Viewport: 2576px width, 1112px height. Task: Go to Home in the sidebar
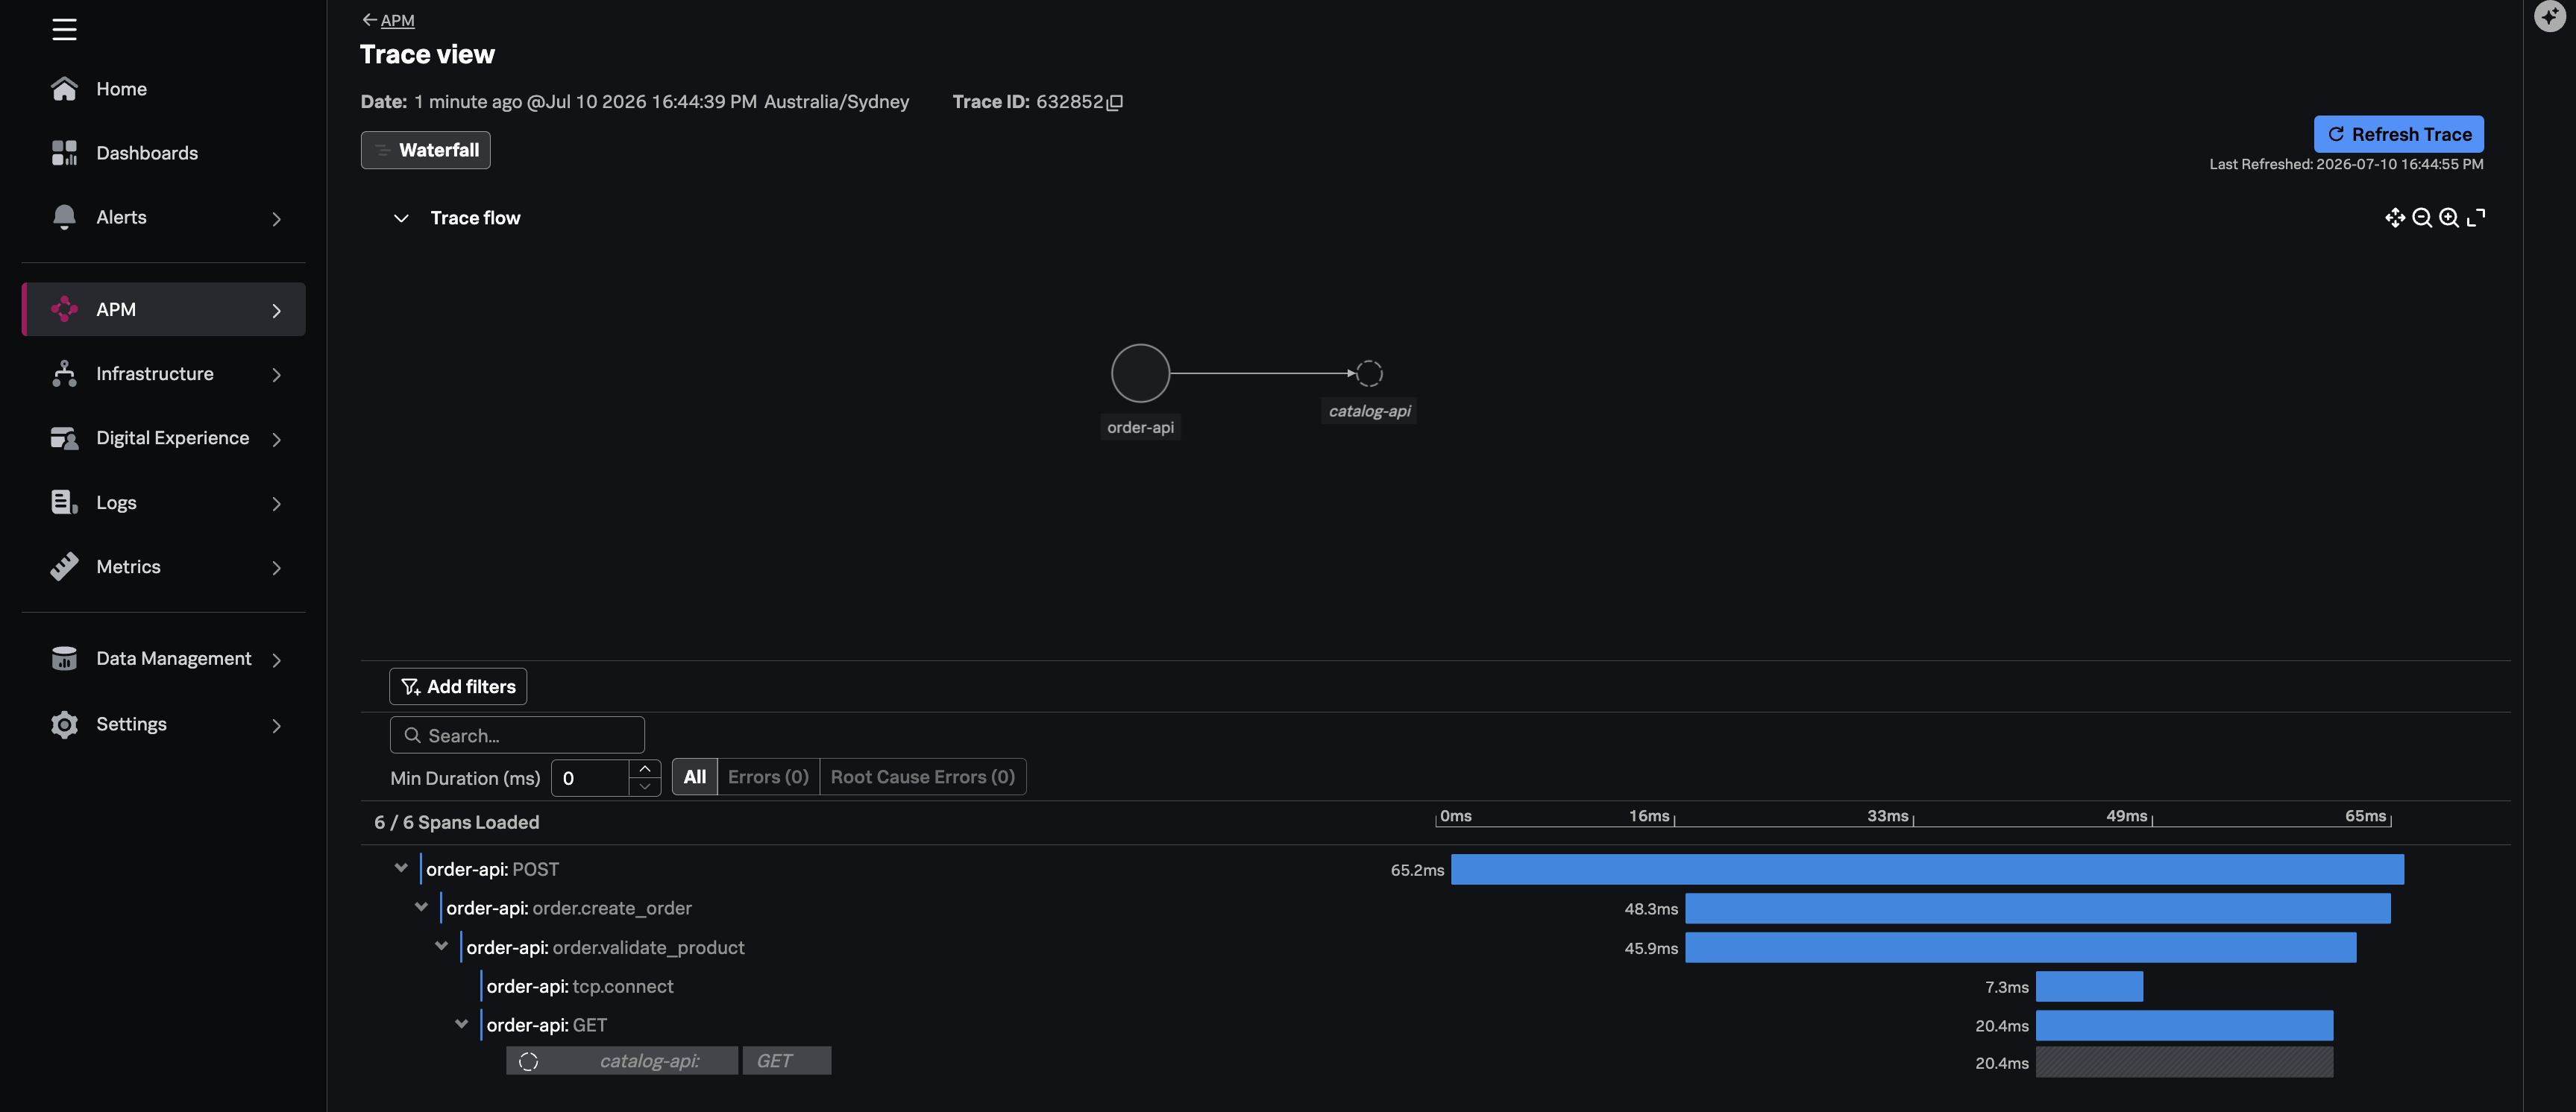tap(121, 89)
